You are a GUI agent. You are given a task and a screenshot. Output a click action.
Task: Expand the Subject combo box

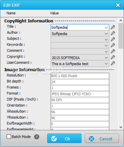click(106, 39)
